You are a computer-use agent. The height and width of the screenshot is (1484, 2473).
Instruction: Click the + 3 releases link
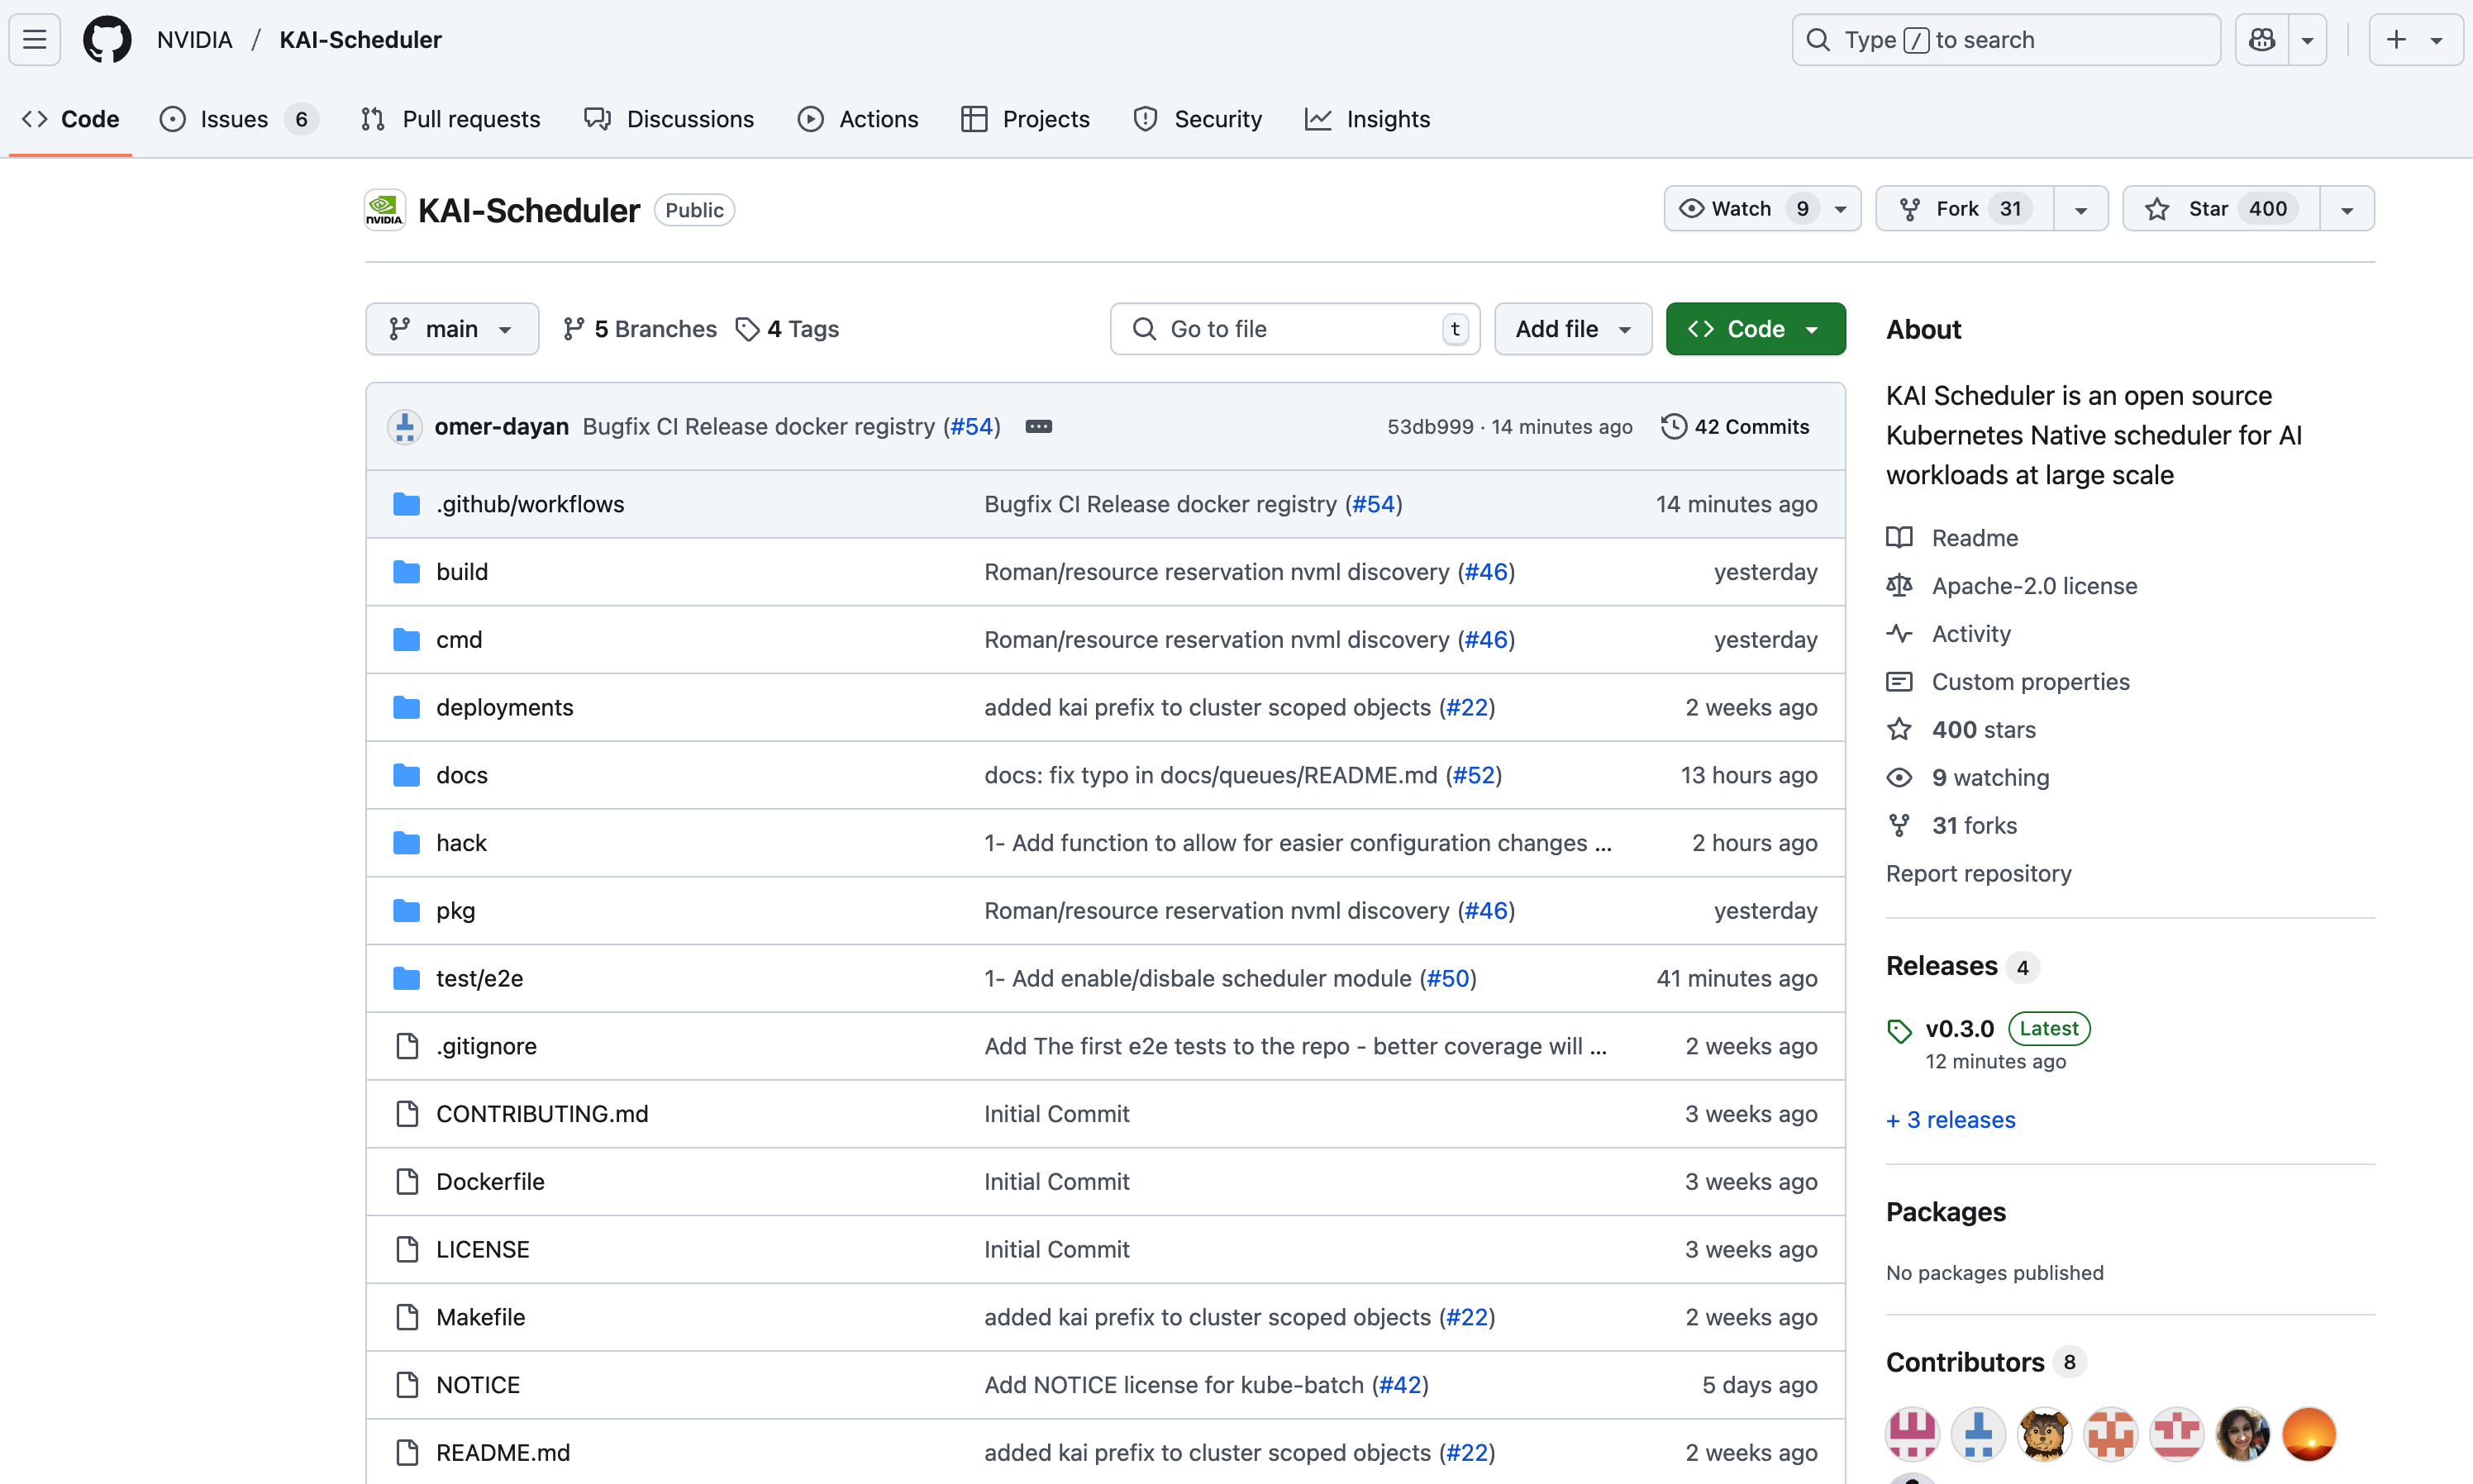1950,1120
